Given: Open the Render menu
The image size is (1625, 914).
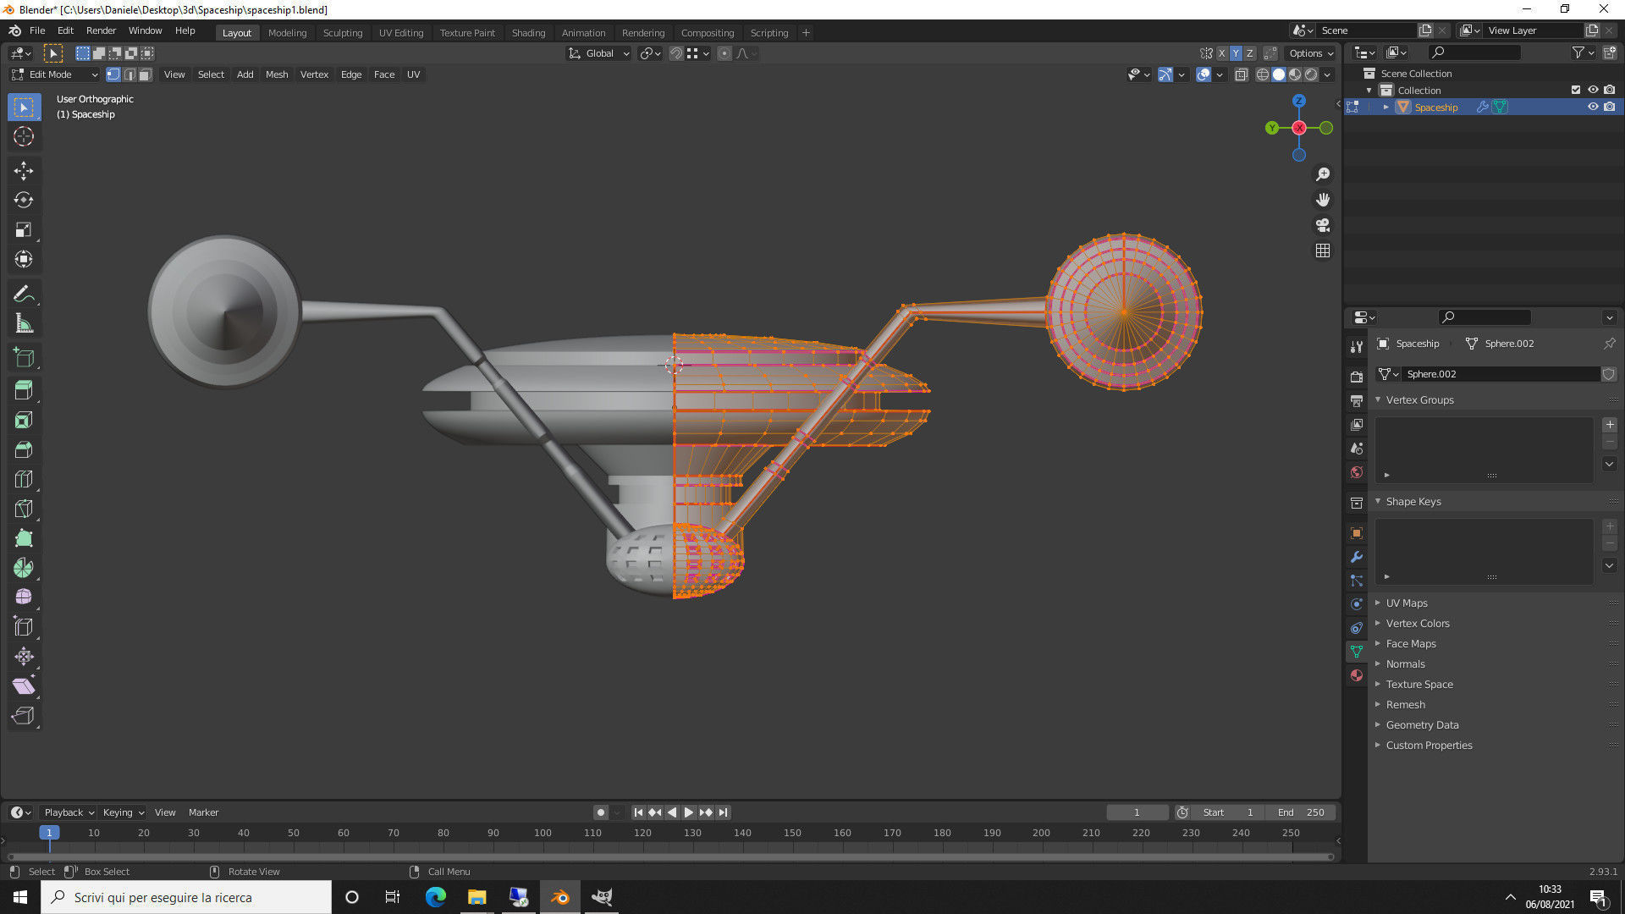Looking at the screenshot, I should [101, 30].
